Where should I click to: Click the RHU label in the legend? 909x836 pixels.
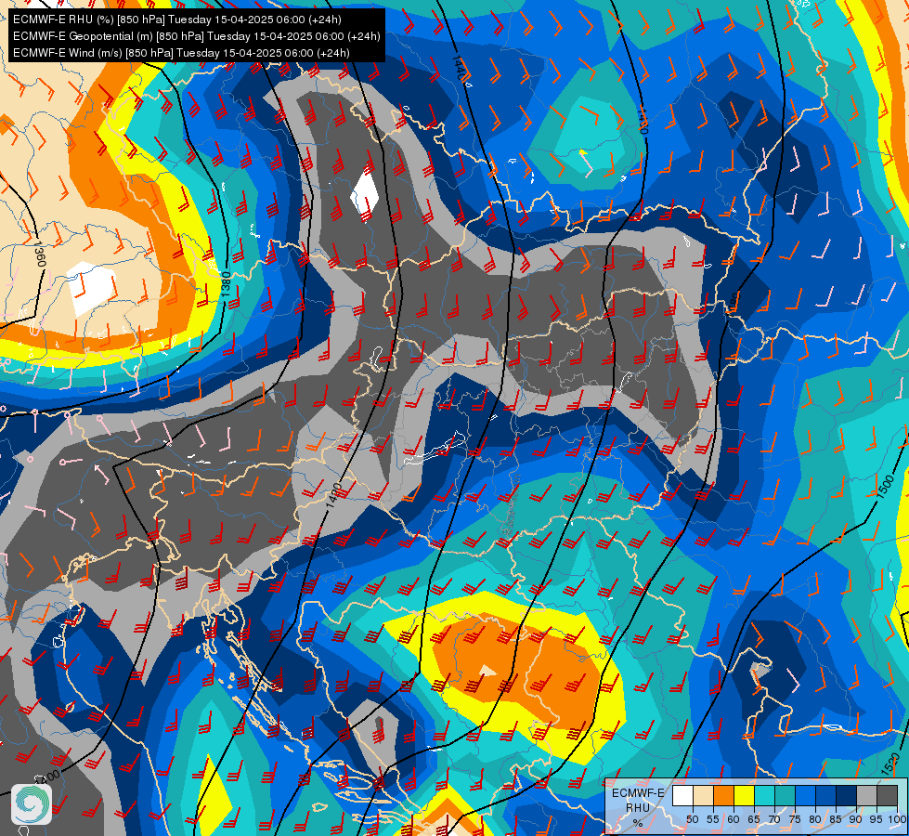click(x=638, y=807)
